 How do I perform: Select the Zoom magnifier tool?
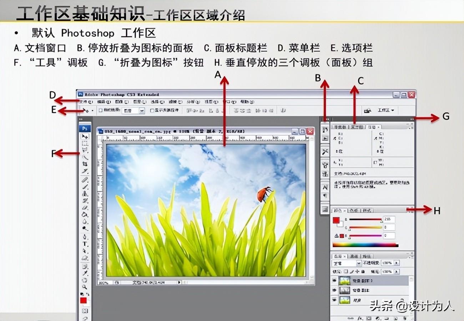point(85,287)
